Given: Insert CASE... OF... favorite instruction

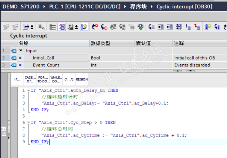Looking at the screenshot, I should 30,79.
